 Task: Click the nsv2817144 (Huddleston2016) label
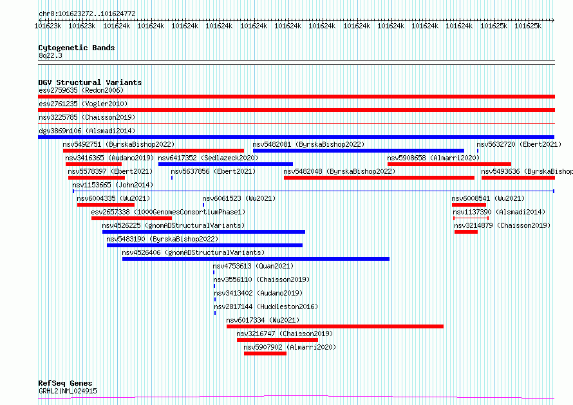[266, 306]
